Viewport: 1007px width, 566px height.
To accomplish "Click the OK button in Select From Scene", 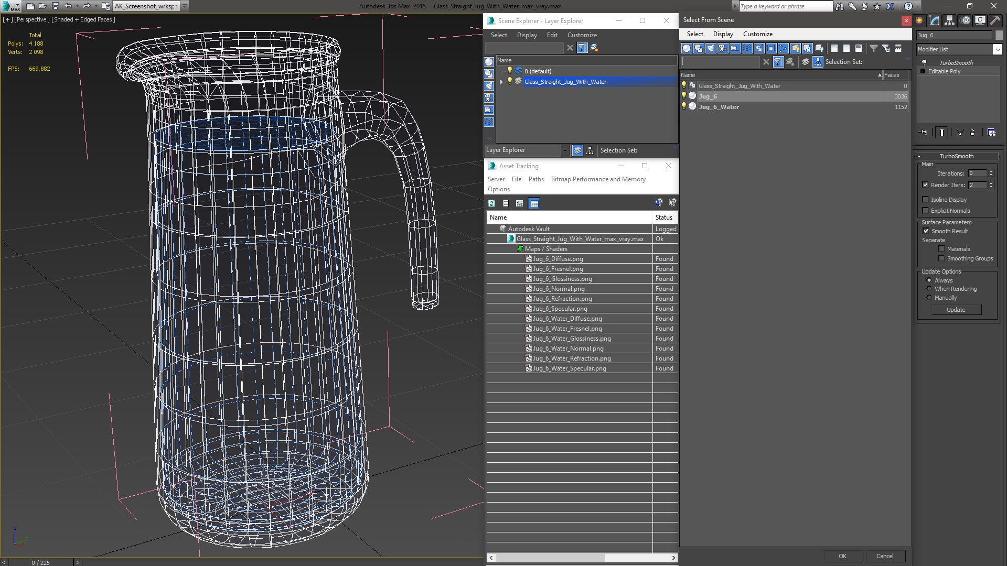I will 842,556.
